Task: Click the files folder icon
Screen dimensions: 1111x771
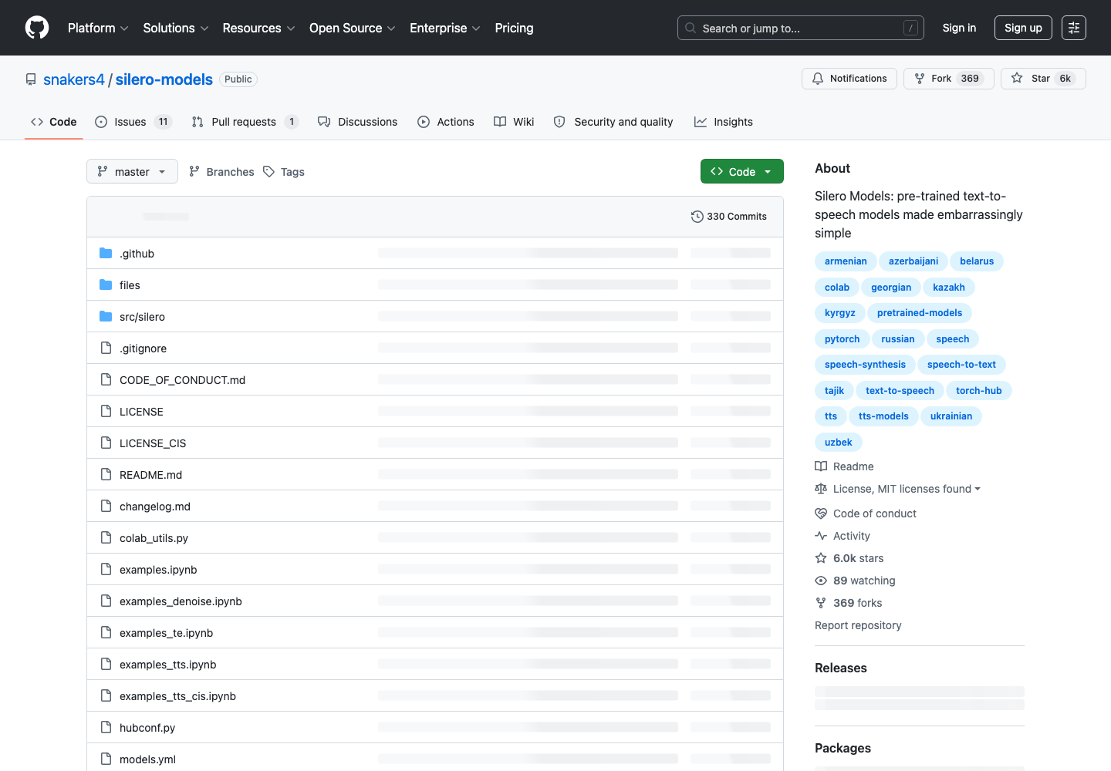Action: pyautogui.click(x=106, y=285)
